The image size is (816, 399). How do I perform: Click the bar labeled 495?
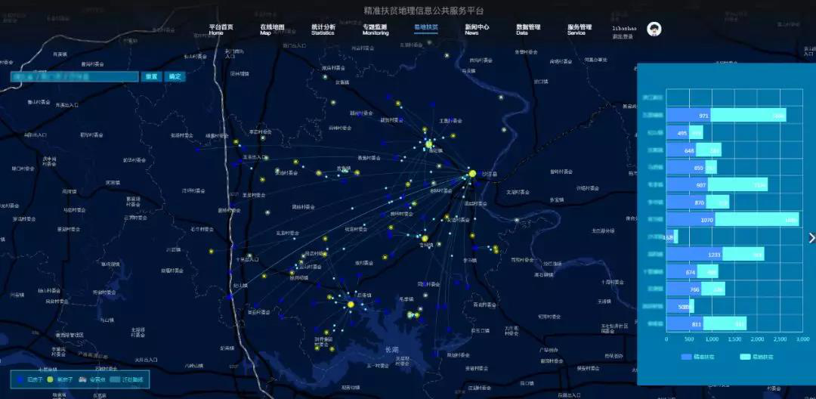coord(678,133)
